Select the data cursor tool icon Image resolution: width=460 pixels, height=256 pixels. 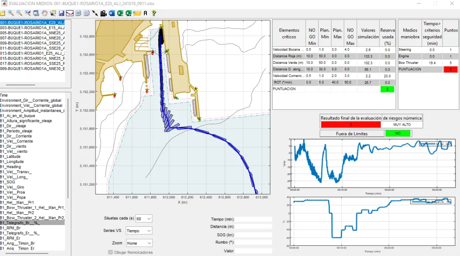[x=53, y=13]
